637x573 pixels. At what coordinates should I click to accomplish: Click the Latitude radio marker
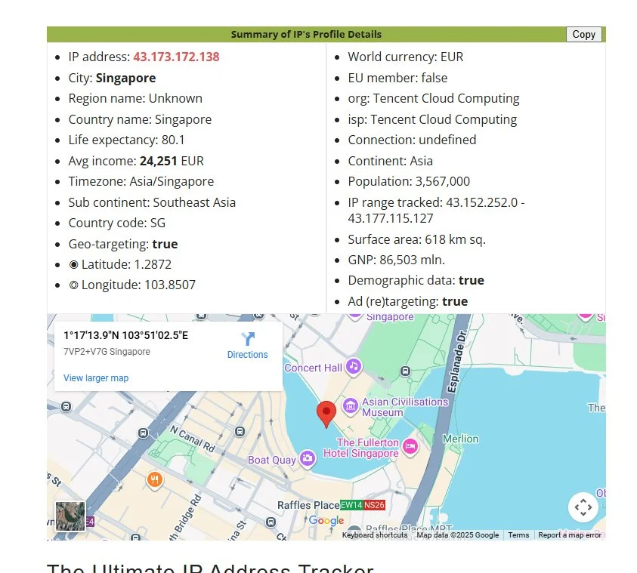(73, 264)
